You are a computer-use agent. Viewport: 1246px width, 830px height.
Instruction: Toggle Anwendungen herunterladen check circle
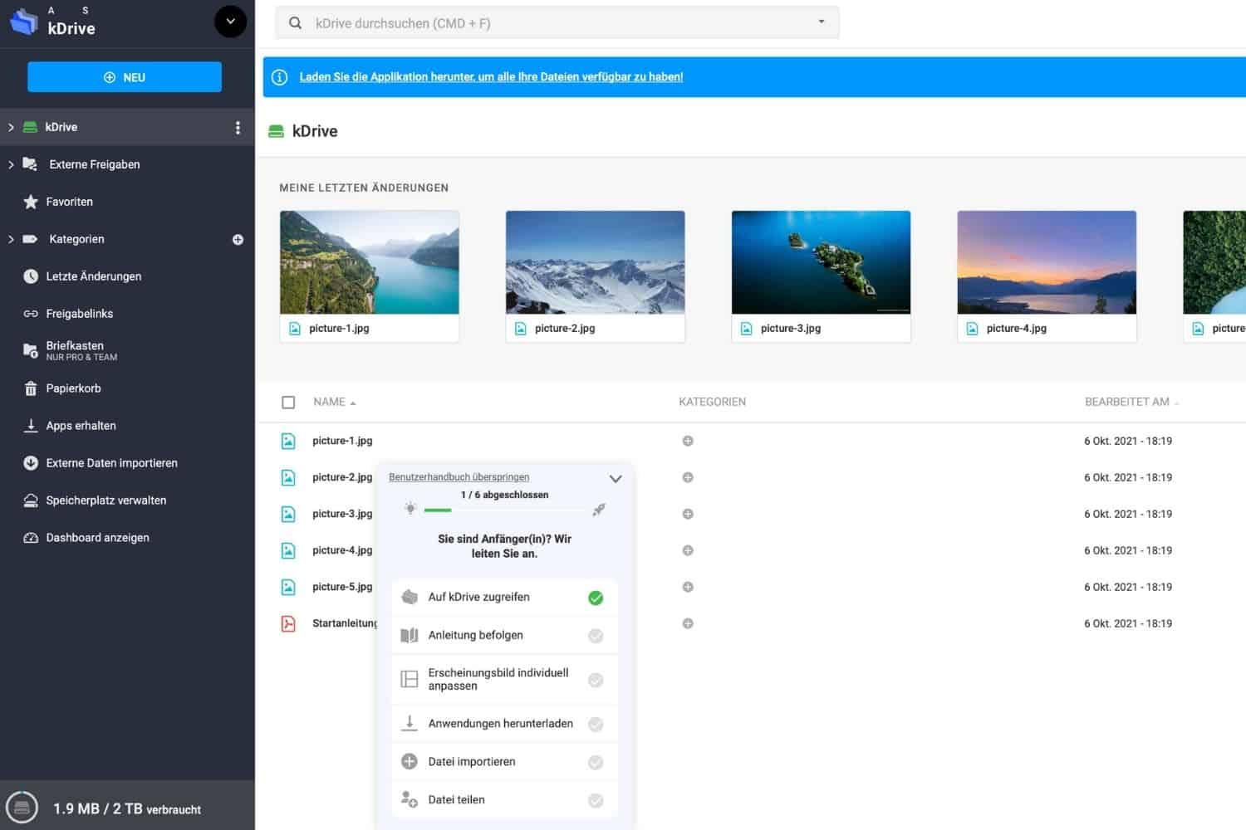pos(596,725)
